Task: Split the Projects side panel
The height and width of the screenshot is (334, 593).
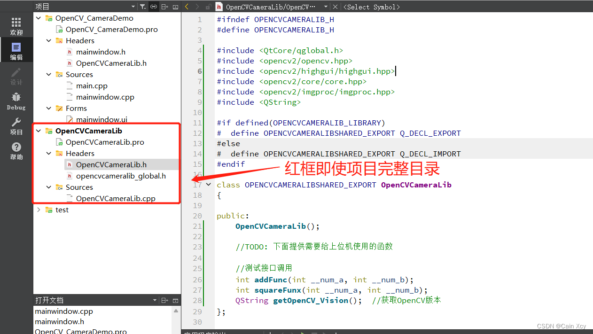Action: tap(164, 7)
